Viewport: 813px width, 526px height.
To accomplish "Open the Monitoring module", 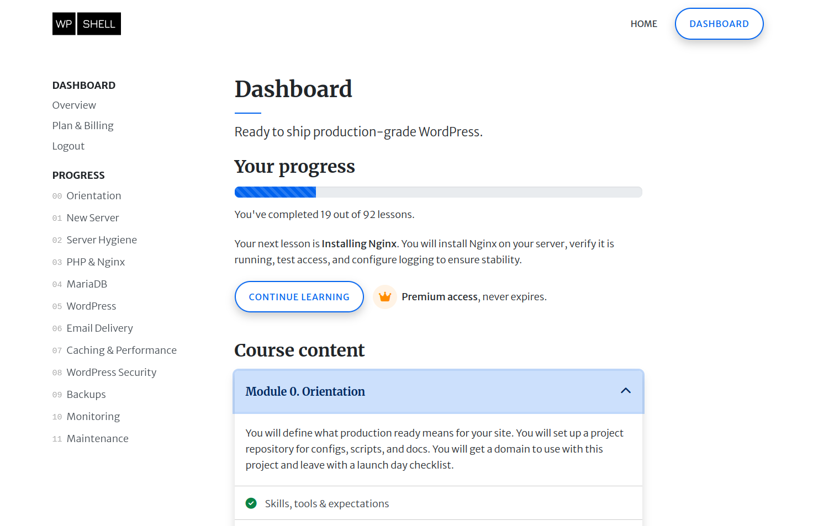I will [x=93, y=416].
